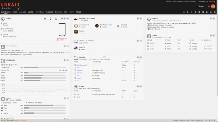The image size is (218, 122).
Task: Click the Hide details link under Processor
Action: point(5,70)
